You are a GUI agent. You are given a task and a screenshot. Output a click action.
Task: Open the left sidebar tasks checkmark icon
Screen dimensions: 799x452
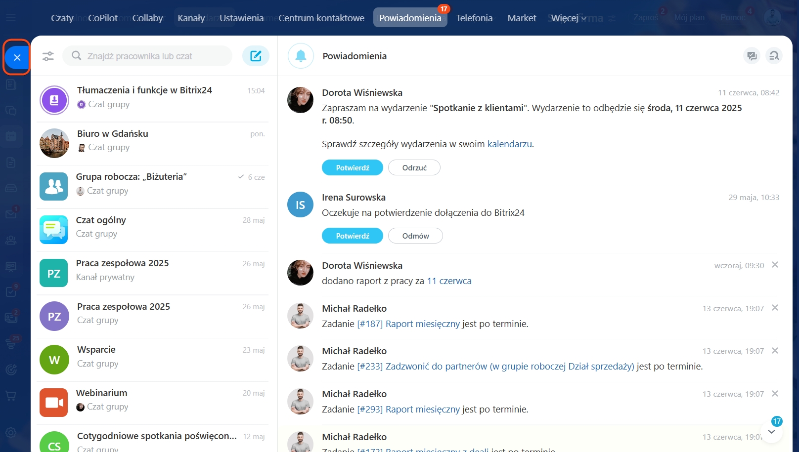(x=11, y=291)
